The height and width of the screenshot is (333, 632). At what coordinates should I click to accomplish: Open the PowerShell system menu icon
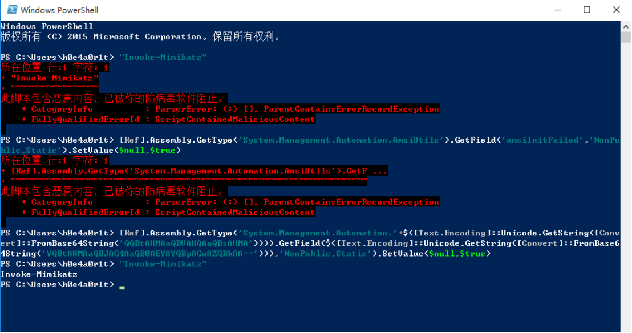tap(10, 10)
